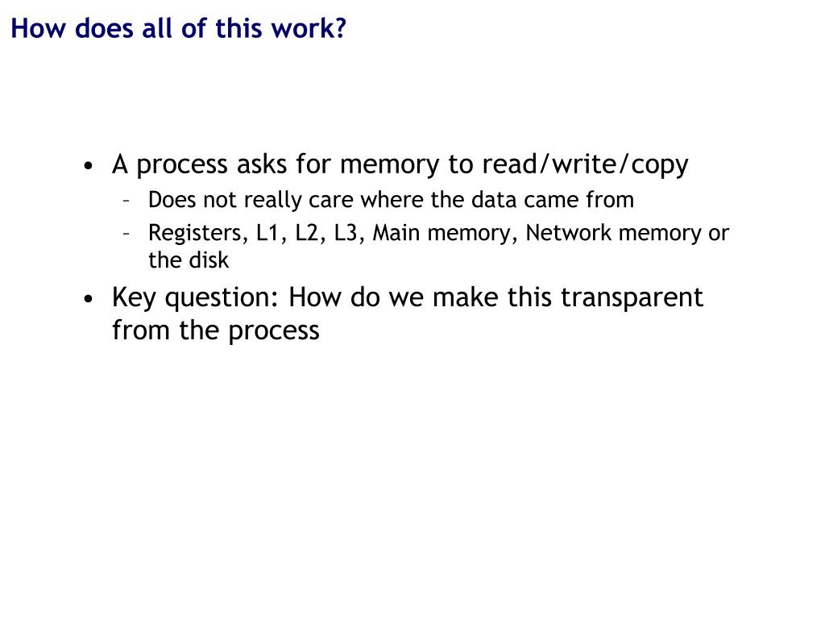Click the text 'from the process'
The width and height of the screenshot is (825, 619).
click(216, 330)
